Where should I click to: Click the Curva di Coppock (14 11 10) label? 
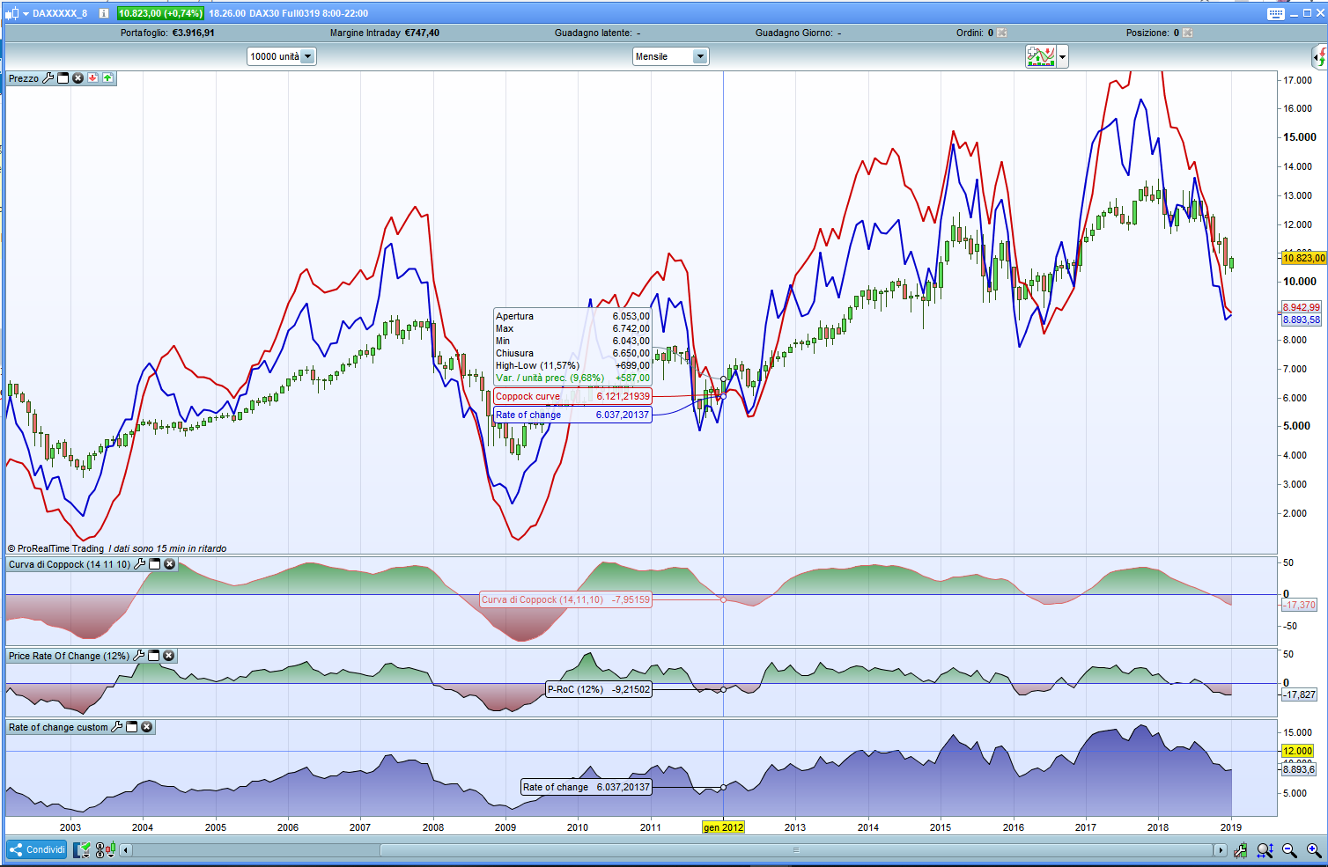coord(70,564)
